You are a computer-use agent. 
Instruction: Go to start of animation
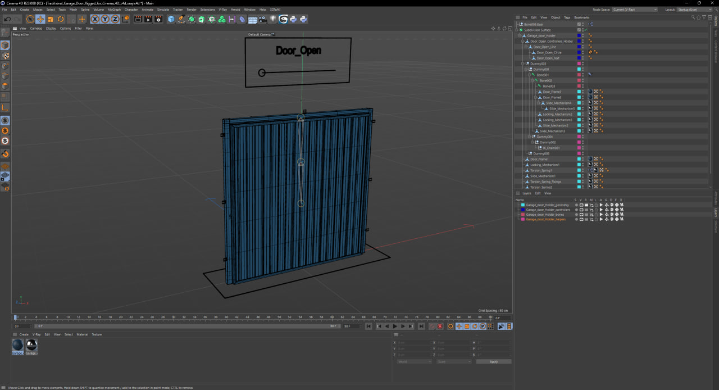(x=368, y=326)
